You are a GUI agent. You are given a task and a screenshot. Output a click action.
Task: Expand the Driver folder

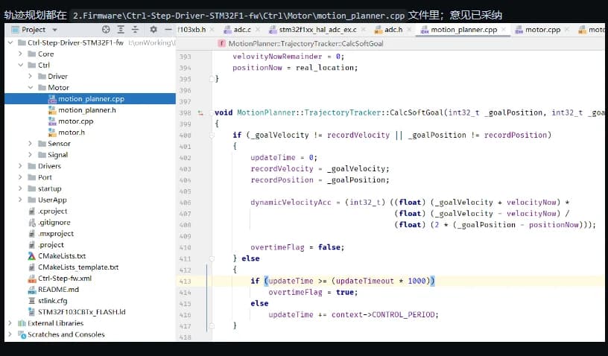31,76
